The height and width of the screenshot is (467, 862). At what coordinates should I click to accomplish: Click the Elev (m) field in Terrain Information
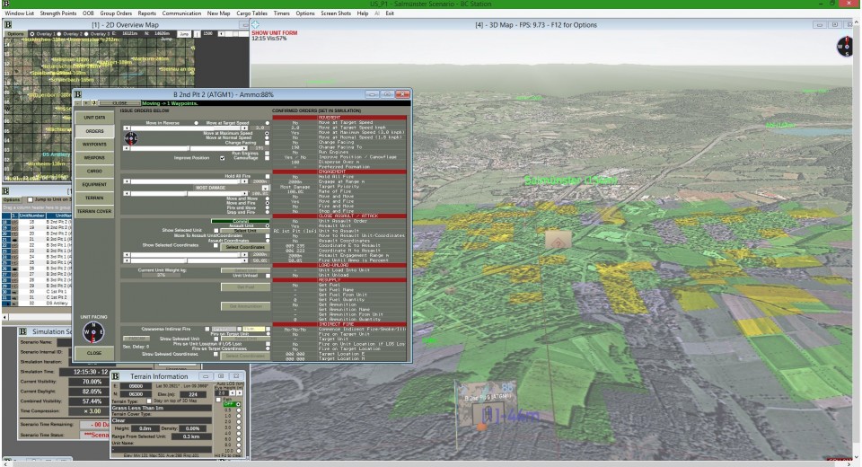point(193,394)
